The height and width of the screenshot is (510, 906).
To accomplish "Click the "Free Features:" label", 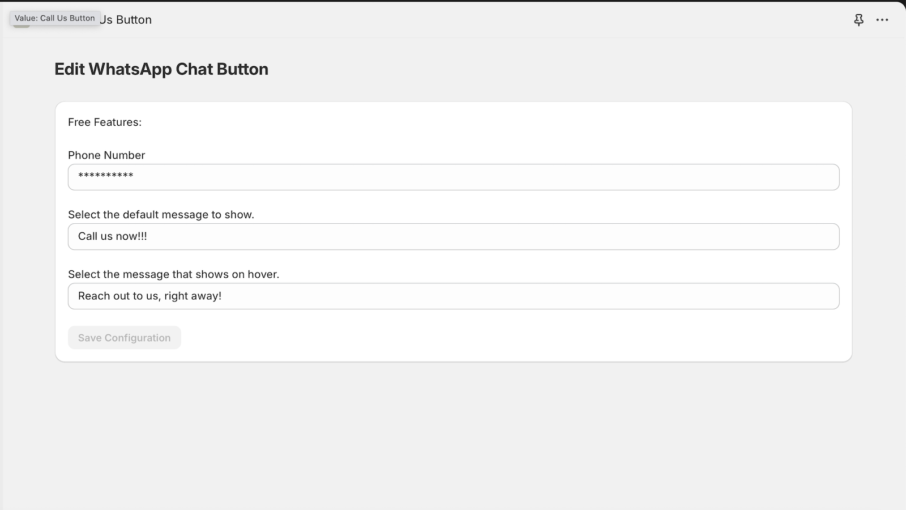I will pos(105,122).
